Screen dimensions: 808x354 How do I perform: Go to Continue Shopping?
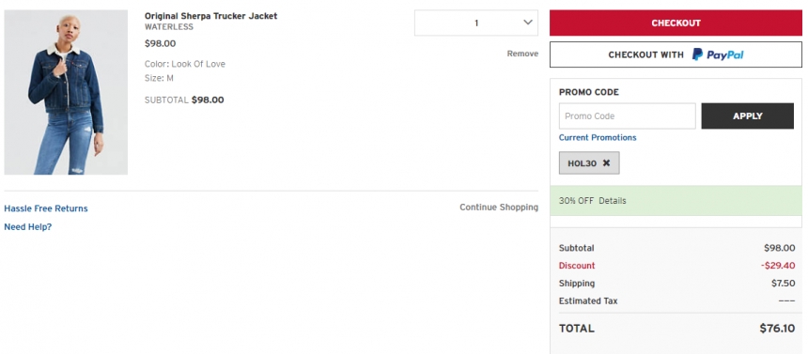point(499,208)
